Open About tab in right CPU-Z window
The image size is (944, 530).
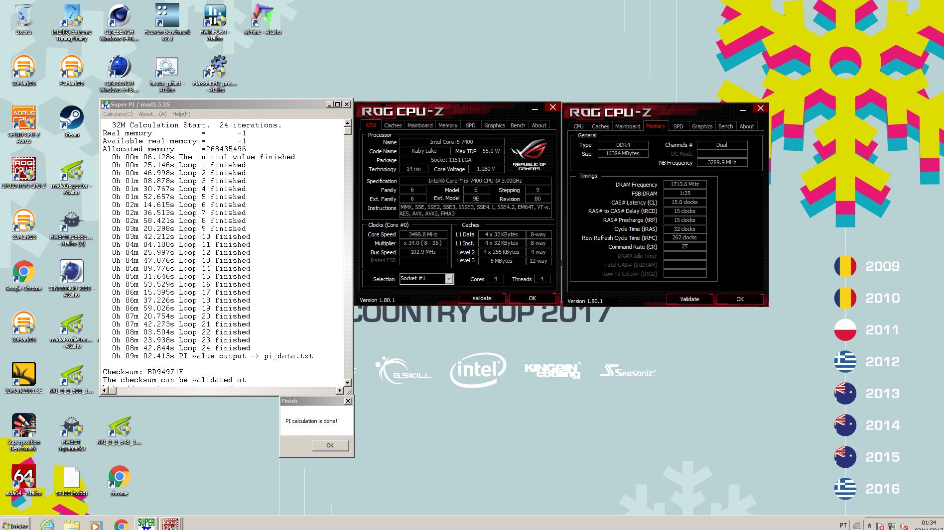[746, 126]
